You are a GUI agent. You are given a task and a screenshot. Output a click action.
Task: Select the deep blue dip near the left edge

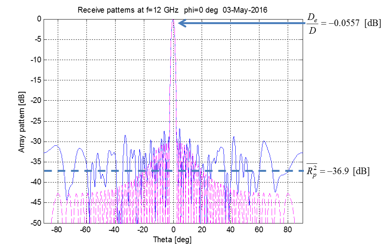click(67, 199)
